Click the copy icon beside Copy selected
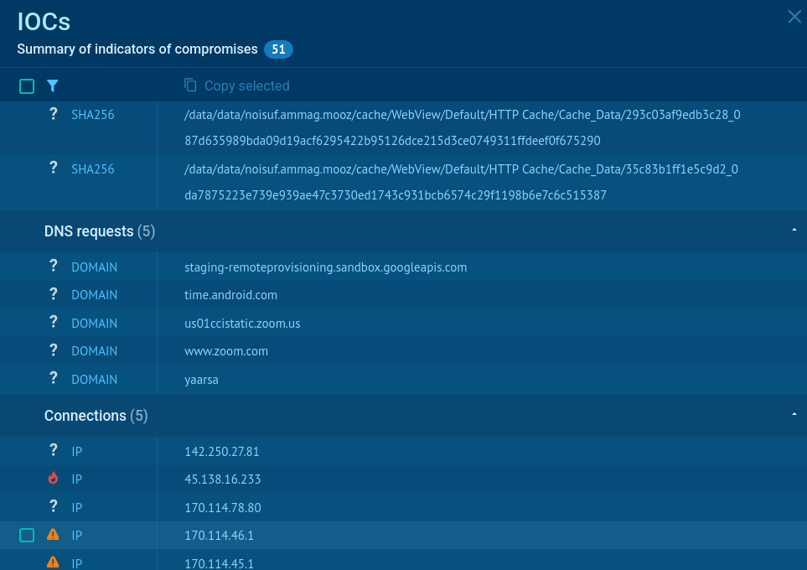The image size is (807, 570). pyautogui.click(x=190, y=85)
